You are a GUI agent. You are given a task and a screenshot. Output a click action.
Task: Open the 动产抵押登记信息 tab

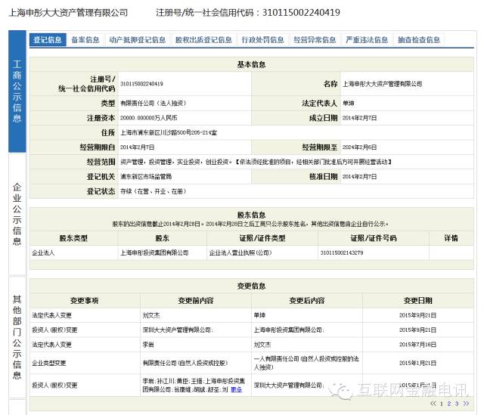[x=138, y=40]
